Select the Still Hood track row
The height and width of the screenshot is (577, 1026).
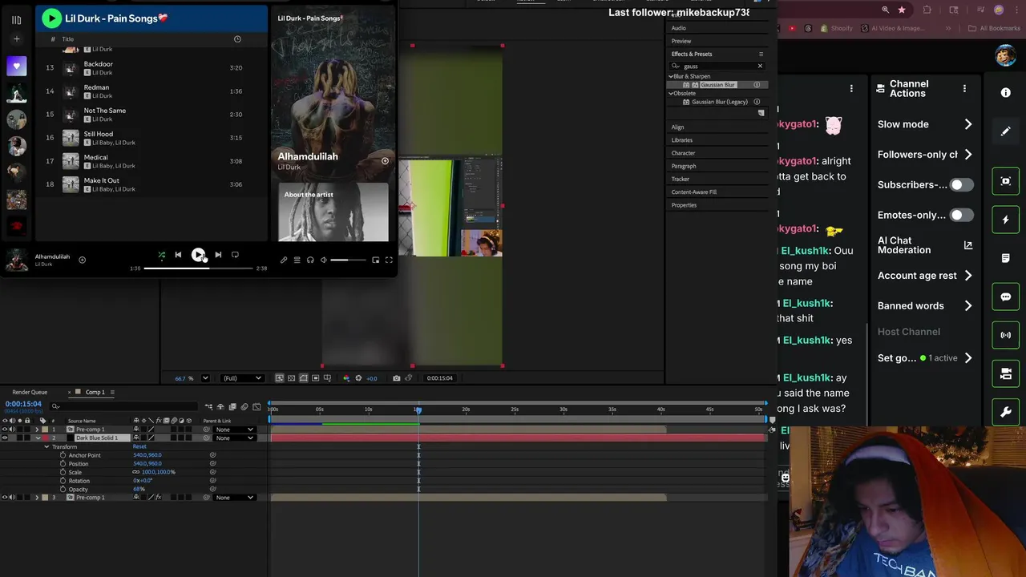pos(152,138)
